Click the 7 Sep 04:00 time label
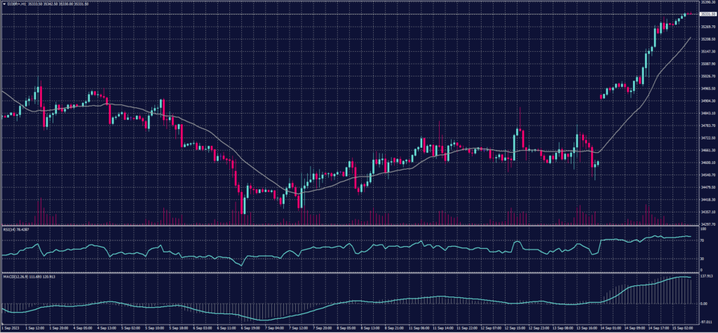The width and height of the screenshot is (718, 333). 276,327
